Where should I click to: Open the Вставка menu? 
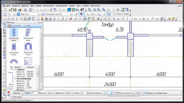[39, 6]
